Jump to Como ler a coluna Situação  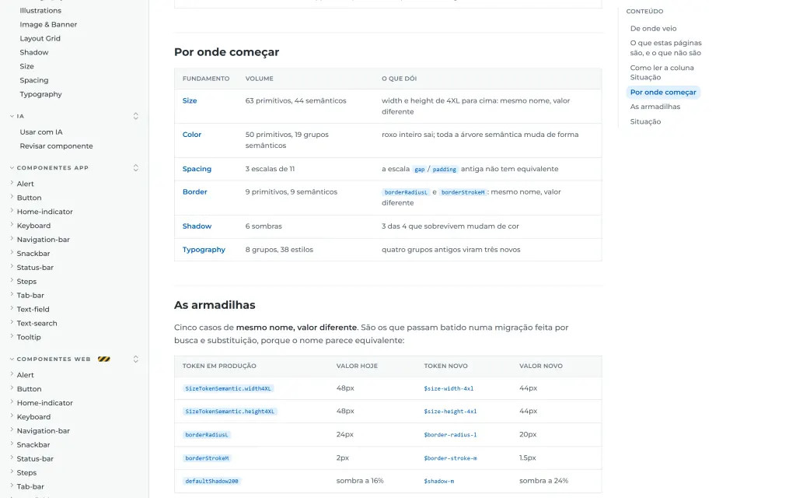coord(662,72)
